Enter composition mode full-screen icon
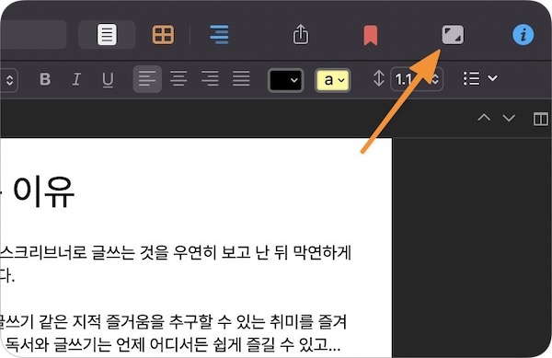The height and width of the screenshot is (358, 552). click(x=453, y=34)
